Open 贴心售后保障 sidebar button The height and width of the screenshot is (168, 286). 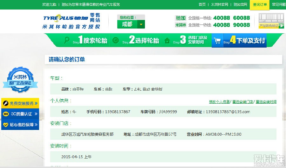click(x=20, y=125)
